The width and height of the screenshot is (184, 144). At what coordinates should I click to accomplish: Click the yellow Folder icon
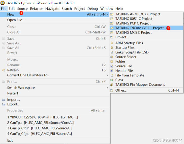(112, 61)
